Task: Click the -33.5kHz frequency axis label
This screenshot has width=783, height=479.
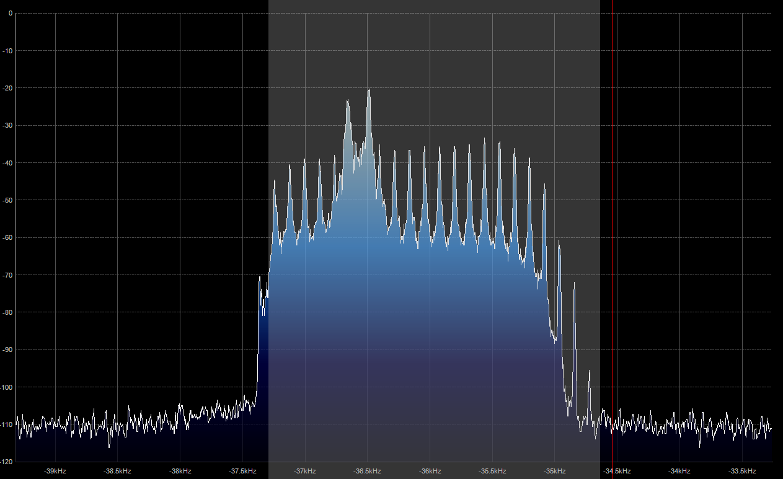Action: coord(742,471)
